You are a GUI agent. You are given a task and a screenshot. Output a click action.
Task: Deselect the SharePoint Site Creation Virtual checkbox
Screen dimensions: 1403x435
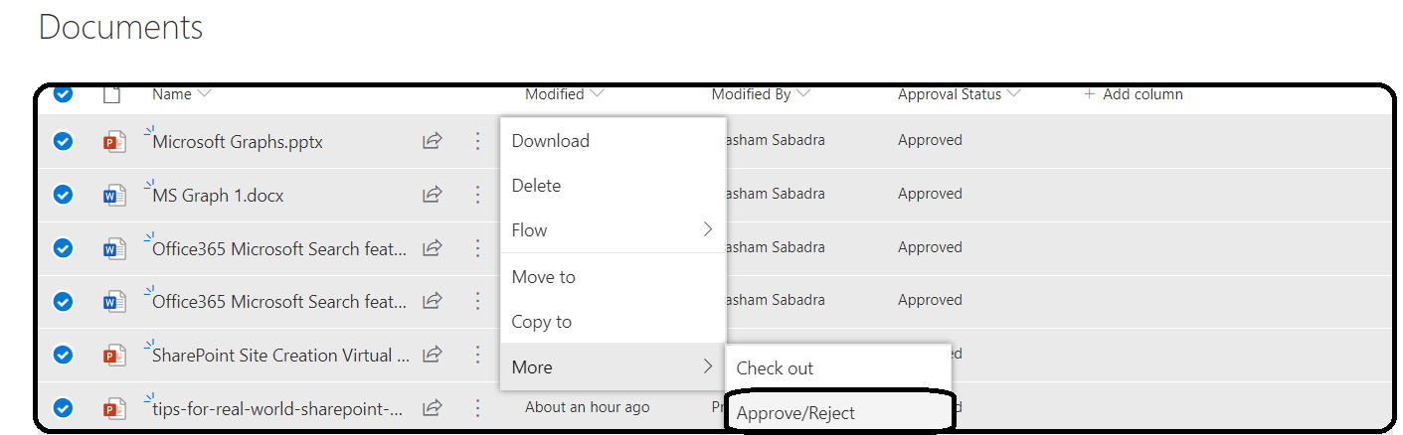[x=63, y=355]
